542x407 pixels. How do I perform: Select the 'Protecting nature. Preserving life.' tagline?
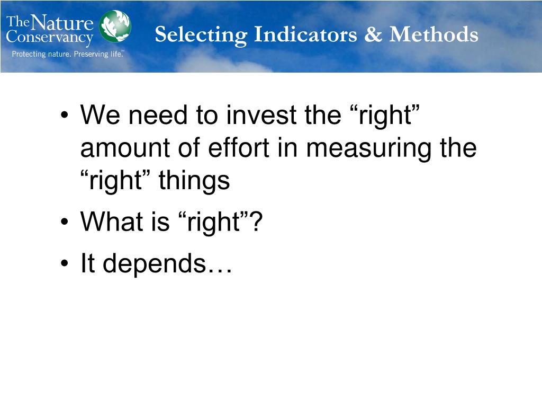pyautogui.click(x=68, y=54)
